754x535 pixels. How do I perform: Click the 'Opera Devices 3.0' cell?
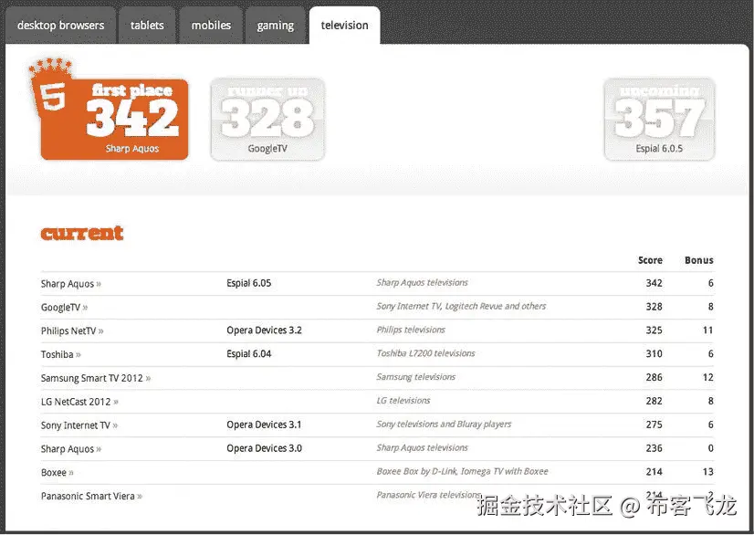[x=264, y=448]
